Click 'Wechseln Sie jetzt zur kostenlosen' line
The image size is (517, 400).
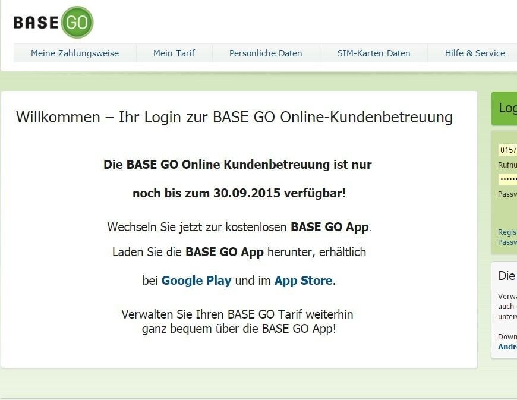click(239, 227)
